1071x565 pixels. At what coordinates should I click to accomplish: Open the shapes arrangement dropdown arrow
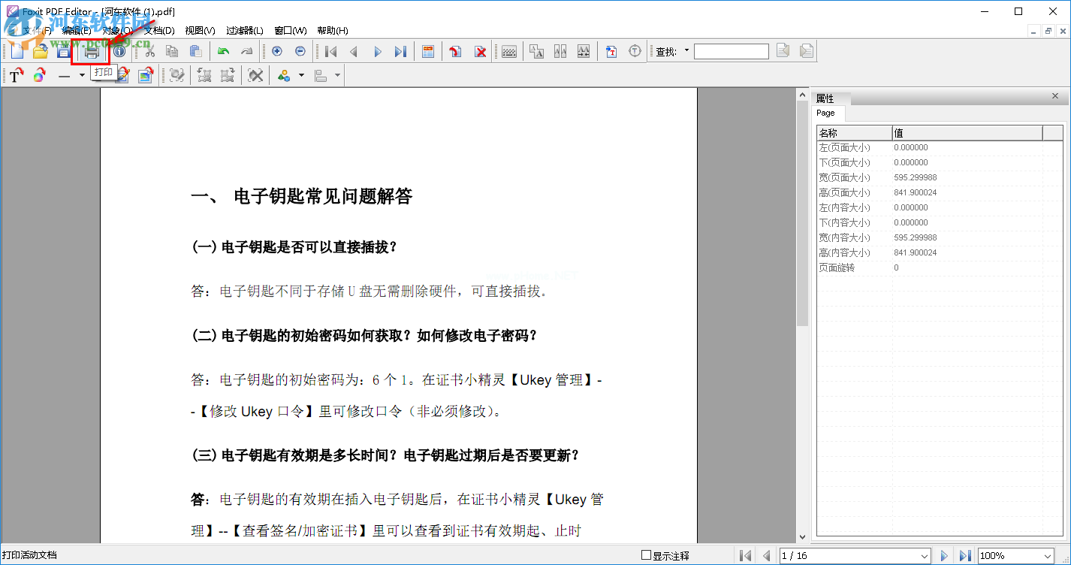(301, 75)
